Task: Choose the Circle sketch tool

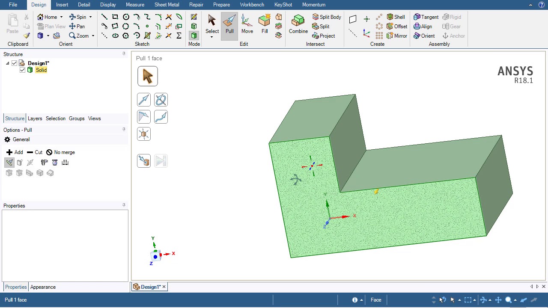Action: (126, 17)
